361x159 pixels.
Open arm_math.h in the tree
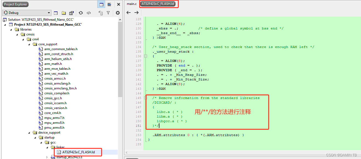tap(53, 64)
